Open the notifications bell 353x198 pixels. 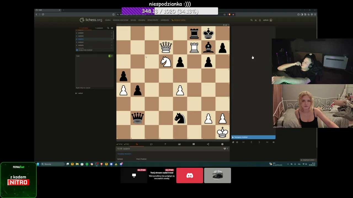[x=260, y=20]
